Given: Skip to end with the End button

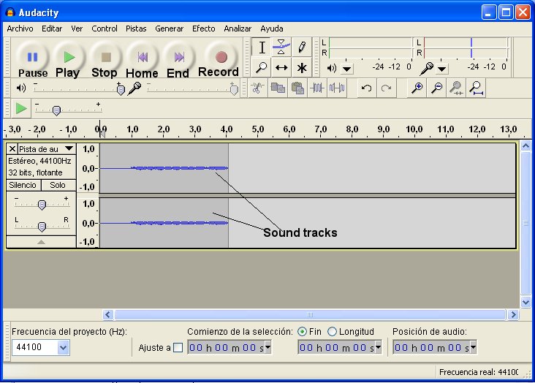Looking at the screenshot, I should 179,57.
